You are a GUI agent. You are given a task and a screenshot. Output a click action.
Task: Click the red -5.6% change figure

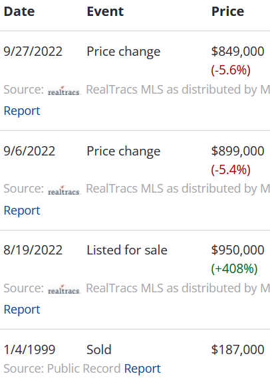[231, 70]
